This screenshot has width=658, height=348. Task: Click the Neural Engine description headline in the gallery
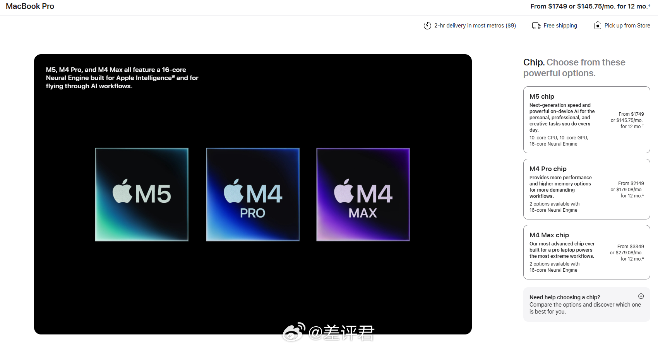click(122, 78)
